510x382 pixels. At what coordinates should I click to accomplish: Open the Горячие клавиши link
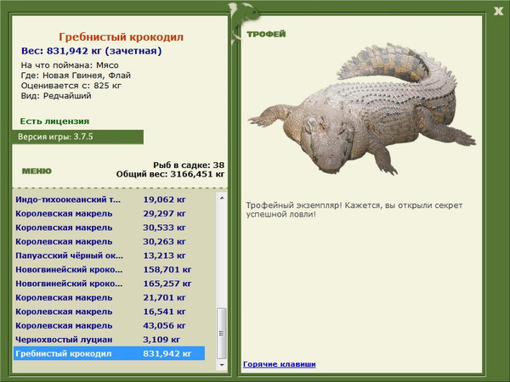(x=280, y=364)
